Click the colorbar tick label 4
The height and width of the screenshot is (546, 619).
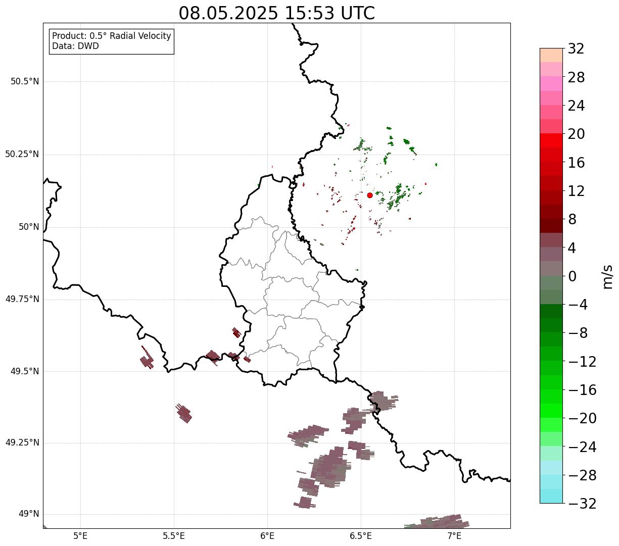click(572, 248)
